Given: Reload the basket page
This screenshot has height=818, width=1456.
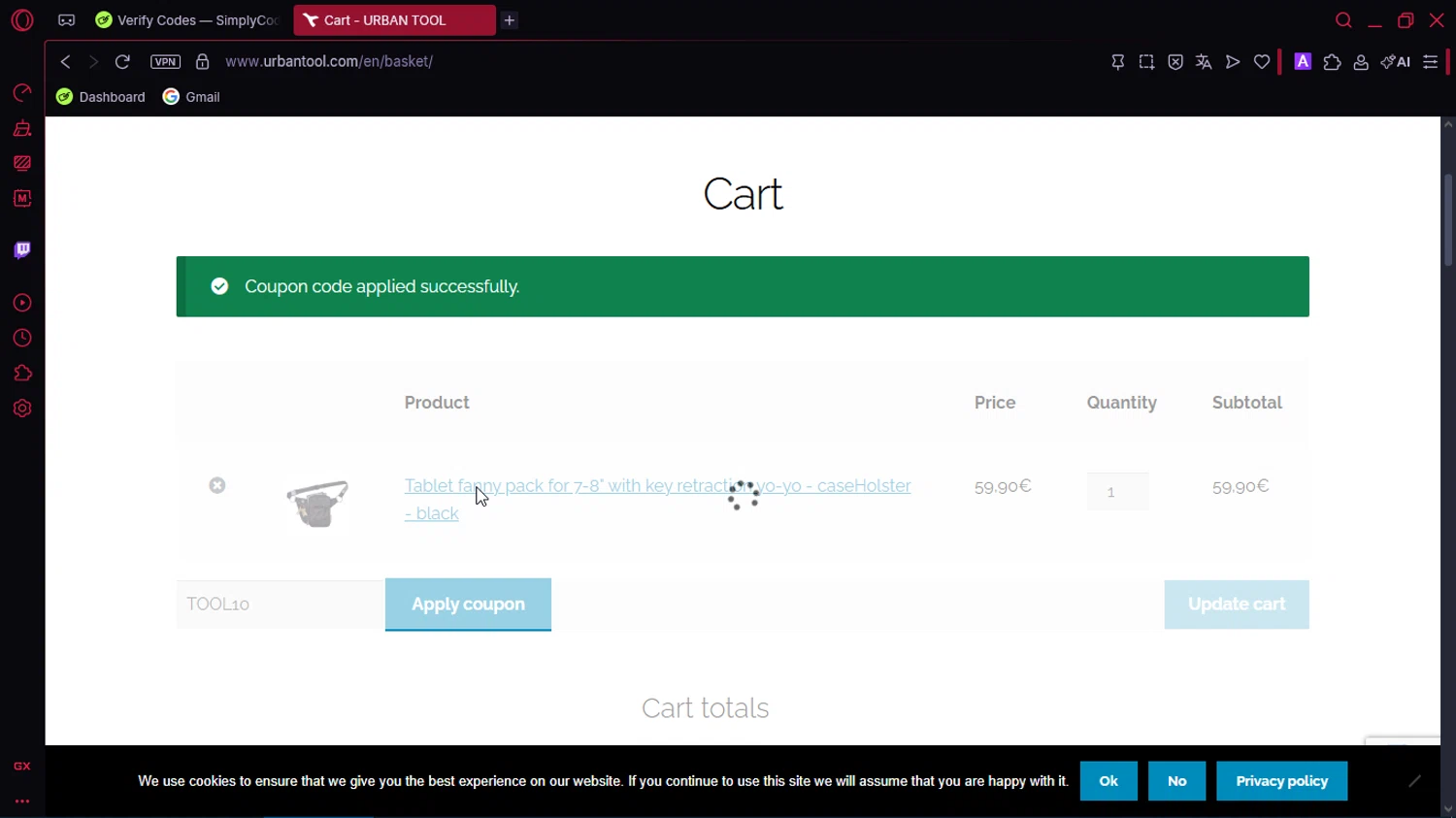Looking at the screenshot, I should (x=122, y=62).
